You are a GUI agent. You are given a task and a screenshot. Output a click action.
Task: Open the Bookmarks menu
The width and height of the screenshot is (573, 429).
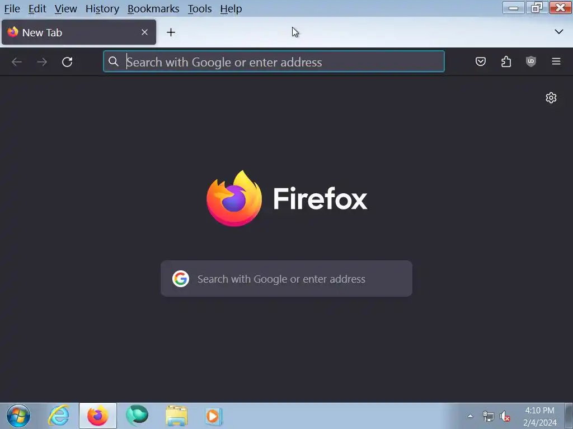point(153,8)
